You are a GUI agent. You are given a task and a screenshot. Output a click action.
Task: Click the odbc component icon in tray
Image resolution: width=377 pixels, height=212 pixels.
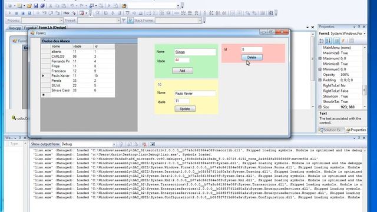click(x=14, y=118)
